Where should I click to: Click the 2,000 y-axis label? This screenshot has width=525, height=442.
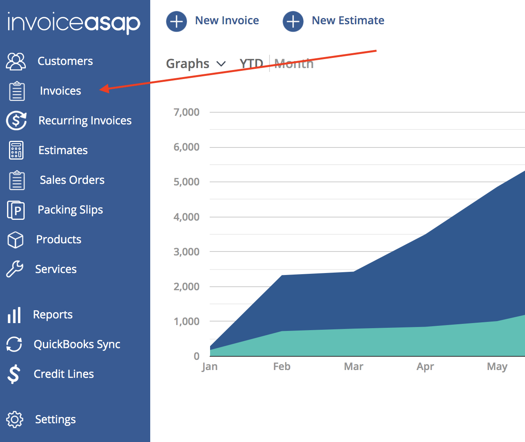click(x=187, y=287)
